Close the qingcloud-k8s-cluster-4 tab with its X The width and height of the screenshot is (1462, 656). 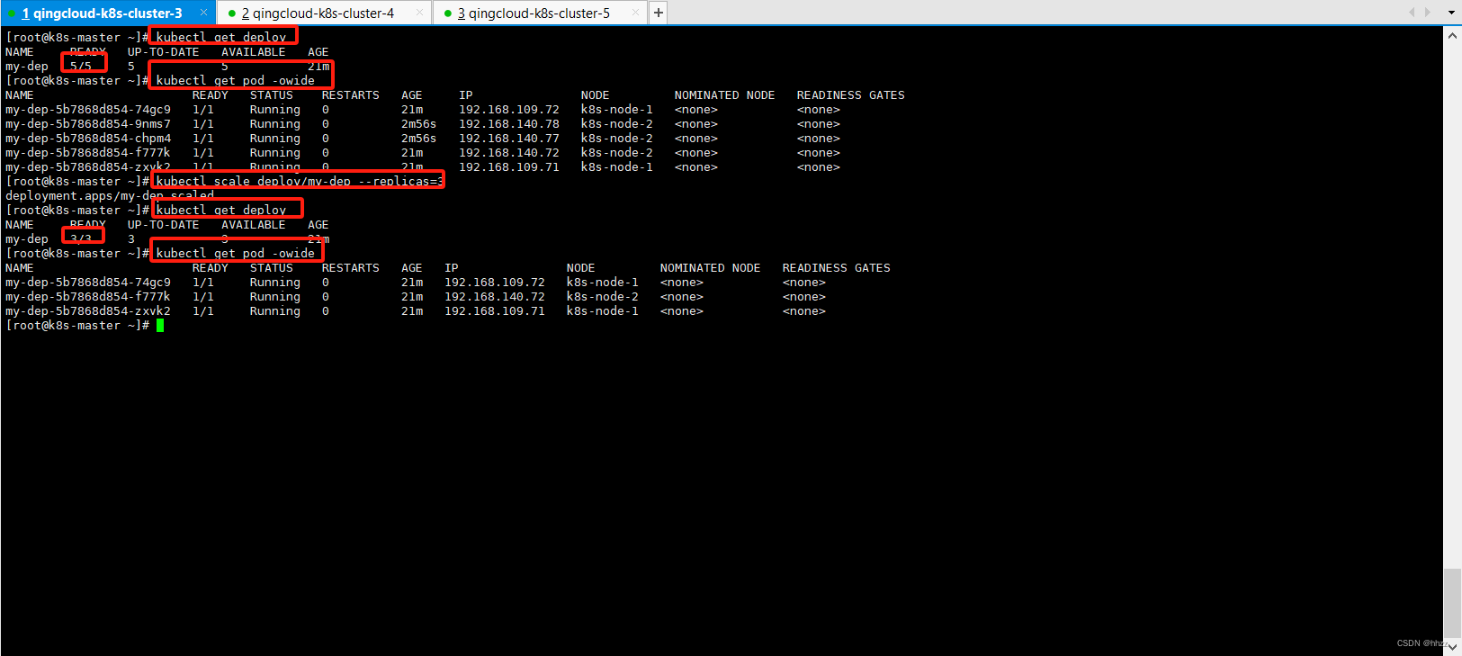point(419,13)
